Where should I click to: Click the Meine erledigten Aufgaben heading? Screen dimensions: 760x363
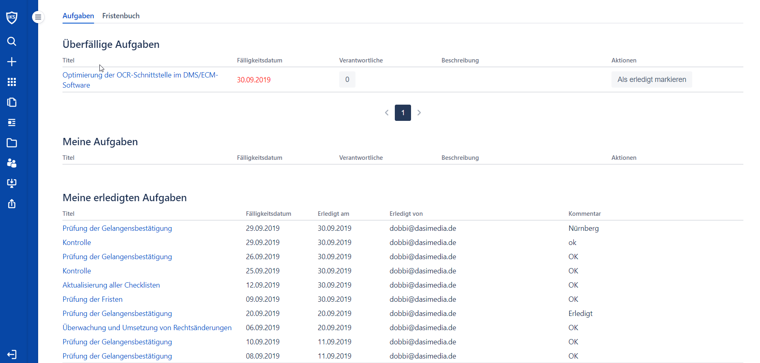125,198
